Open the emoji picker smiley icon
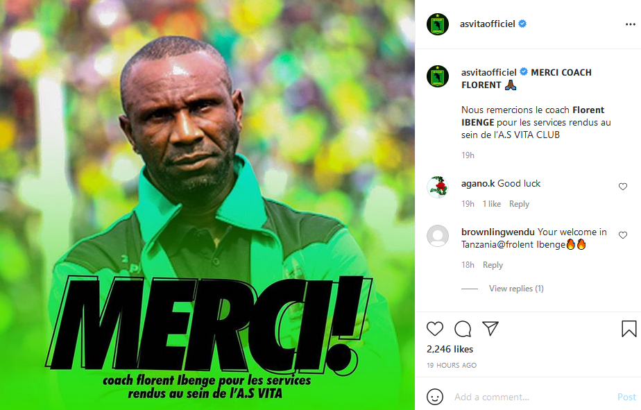The height and width of the screenshot is (410, 641). (x=434, y=397)
